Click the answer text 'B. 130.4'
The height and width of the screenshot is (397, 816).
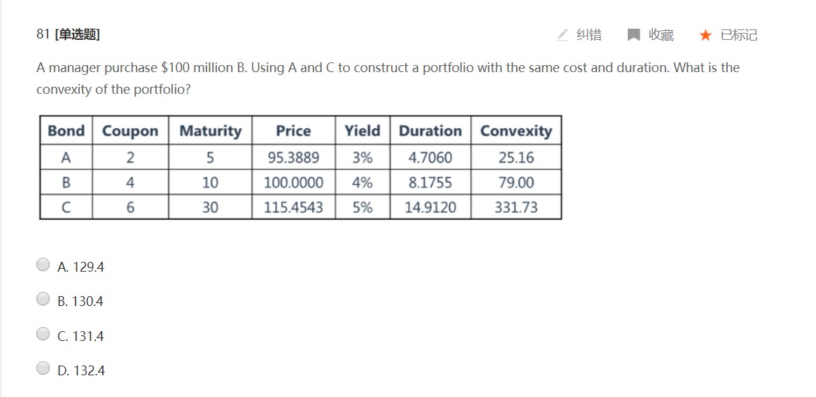pos(80,301)
